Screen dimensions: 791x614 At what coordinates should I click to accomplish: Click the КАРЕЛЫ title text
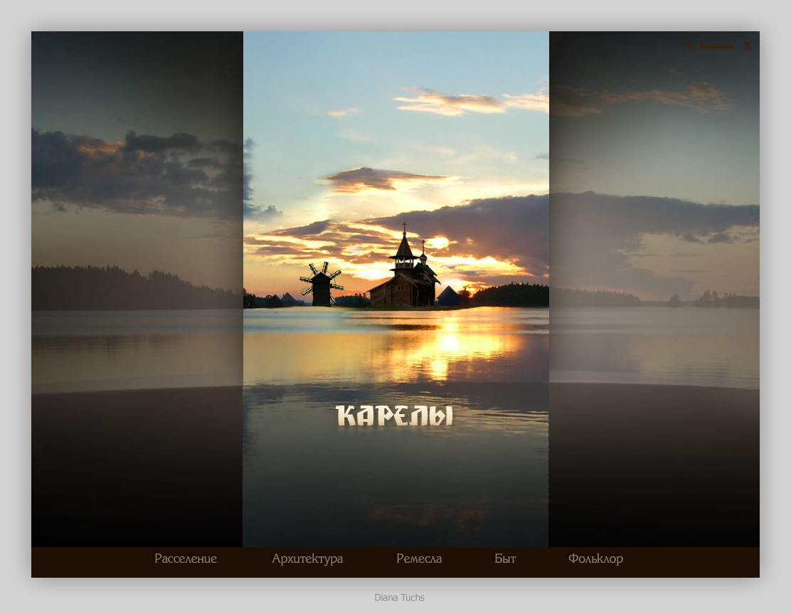tap(394, 416)
